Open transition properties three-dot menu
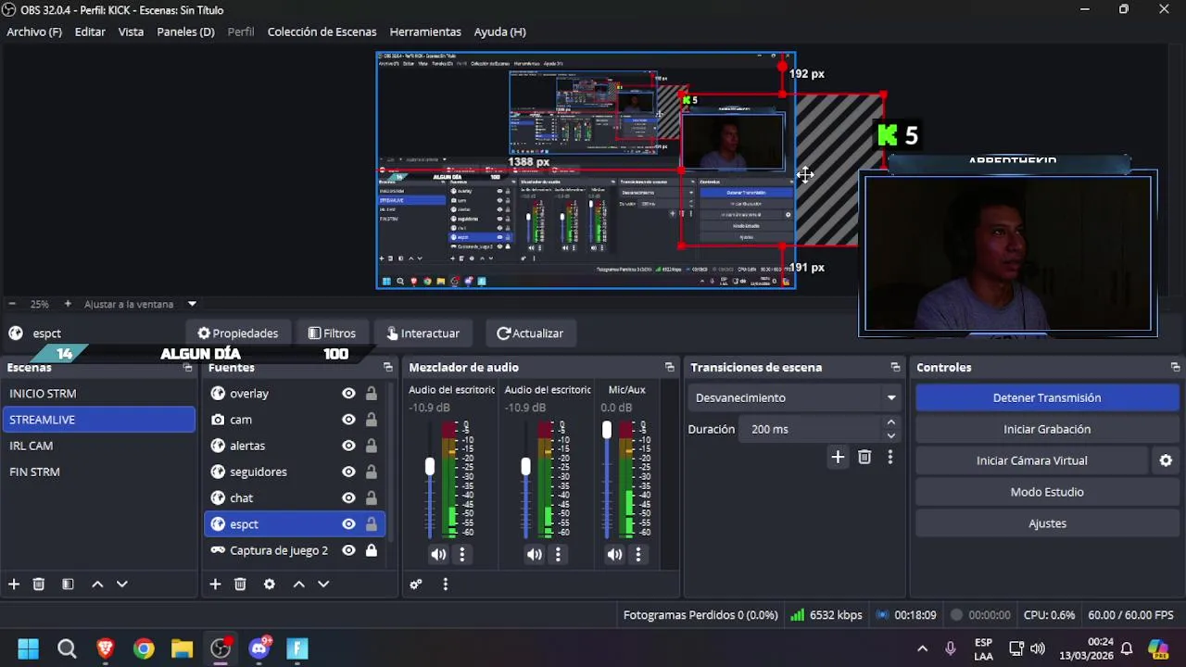Viewport: 1186px width, 667px height. 889,457
